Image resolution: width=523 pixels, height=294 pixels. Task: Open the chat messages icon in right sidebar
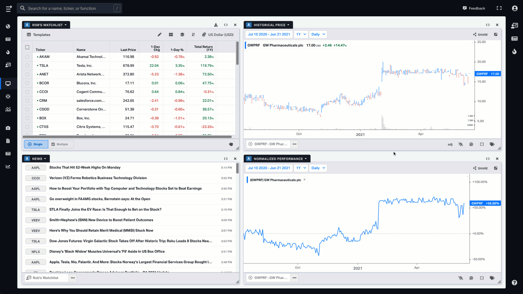pos(514,26)
